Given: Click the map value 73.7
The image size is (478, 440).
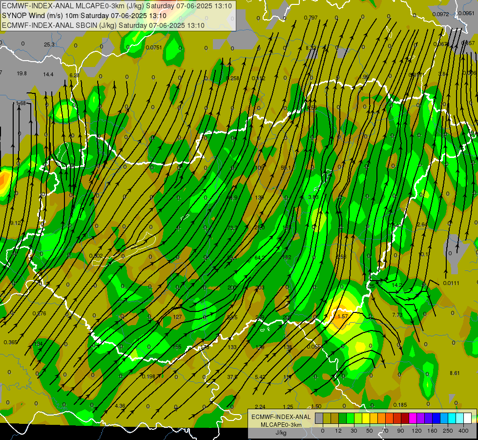Looking at the screenshot, I should click(x=232, y=228).
